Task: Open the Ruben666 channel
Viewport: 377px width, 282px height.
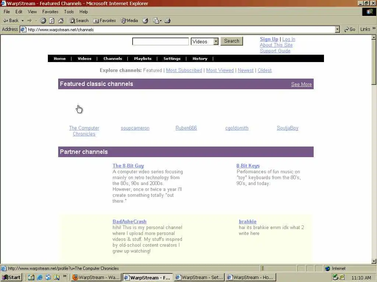Action: coord(186,128)
